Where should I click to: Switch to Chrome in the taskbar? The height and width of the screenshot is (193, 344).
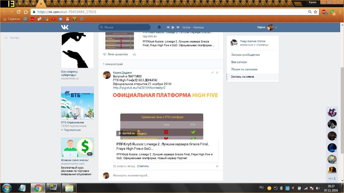tap(38, 188)
